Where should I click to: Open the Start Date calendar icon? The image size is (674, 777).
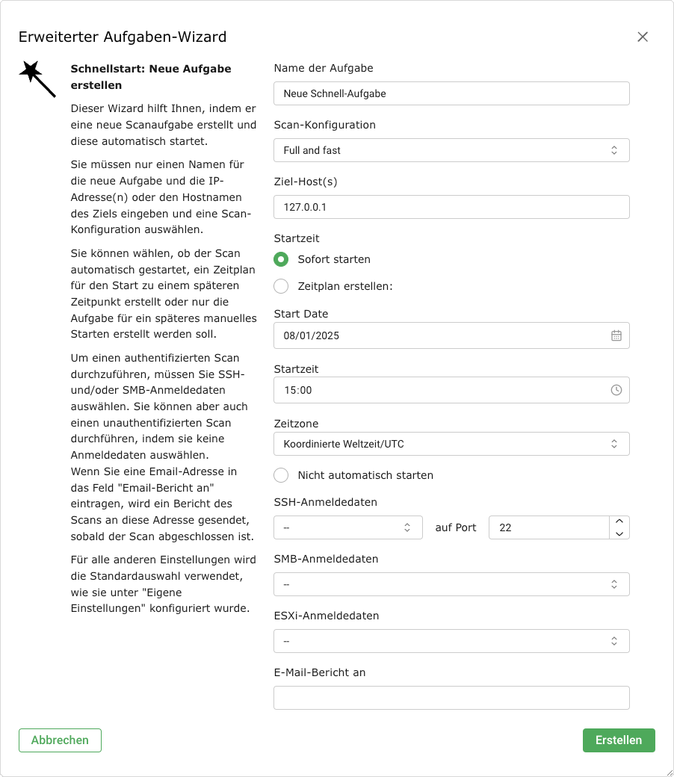click(x=616, y=335)
